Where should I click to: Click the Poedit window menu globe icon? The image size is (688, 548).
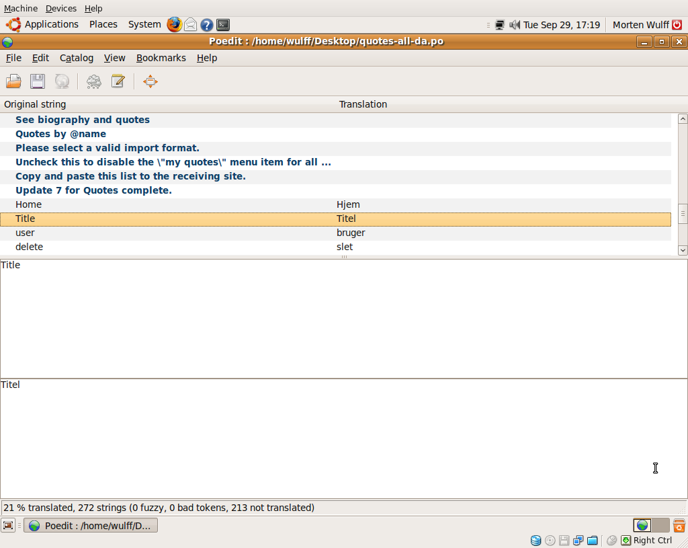click(x=7, y=42)
